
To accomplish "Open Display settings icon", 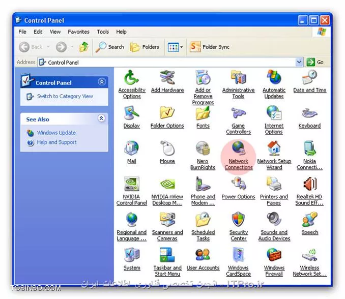I will (132, 117).
